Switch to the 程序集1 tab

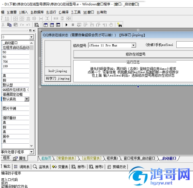click(112, 158)
